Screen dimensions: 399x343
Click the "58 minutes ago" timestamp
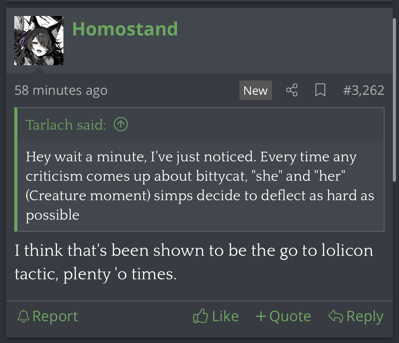click(61, 90)
